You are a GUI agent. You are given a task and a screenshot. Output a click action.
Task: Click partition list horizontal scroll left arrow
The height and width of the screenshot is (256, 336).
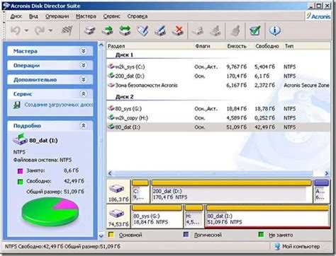click(x=110, y=173)
